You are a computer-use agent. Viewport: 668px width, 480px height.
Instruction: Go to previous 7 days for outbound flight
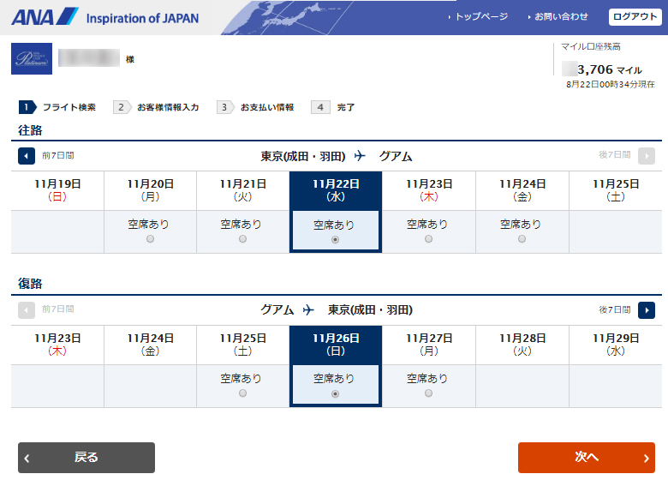click(27, 156)
